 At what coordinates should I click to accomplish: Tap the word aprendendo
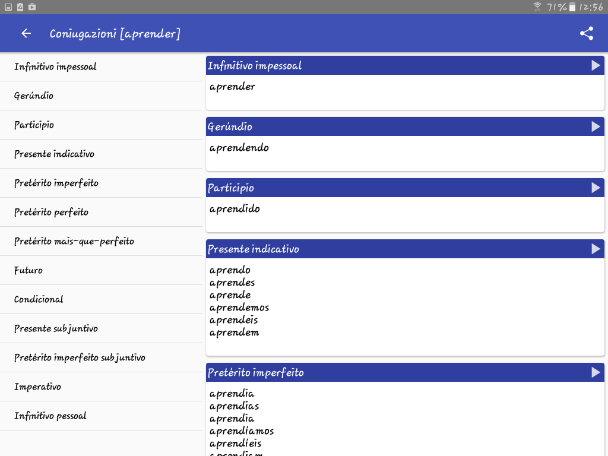pos(239,148)
